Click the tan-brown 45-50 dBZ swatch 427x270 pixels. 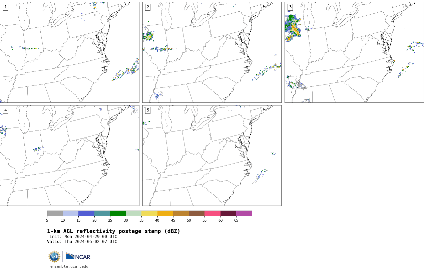pyautogui.click(x=181, y=214)
